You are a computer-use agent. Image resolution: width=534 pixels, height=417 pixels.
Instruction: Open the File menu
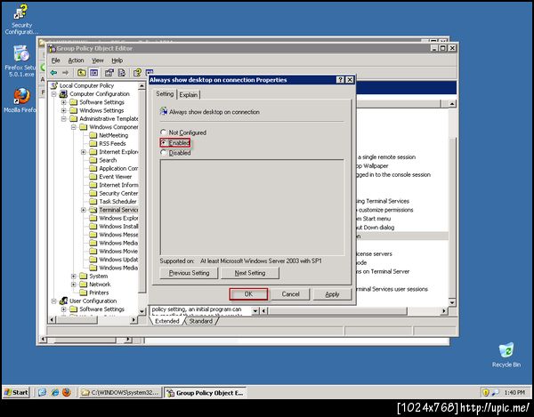point(55,60)
